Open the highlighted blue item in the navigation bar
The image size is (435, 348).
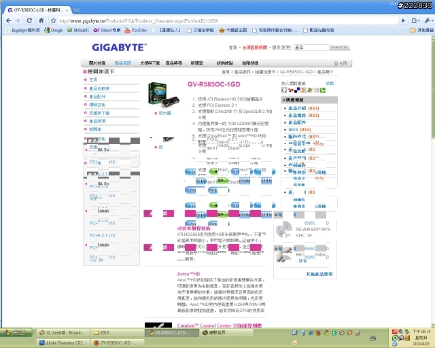coord(122,63)
